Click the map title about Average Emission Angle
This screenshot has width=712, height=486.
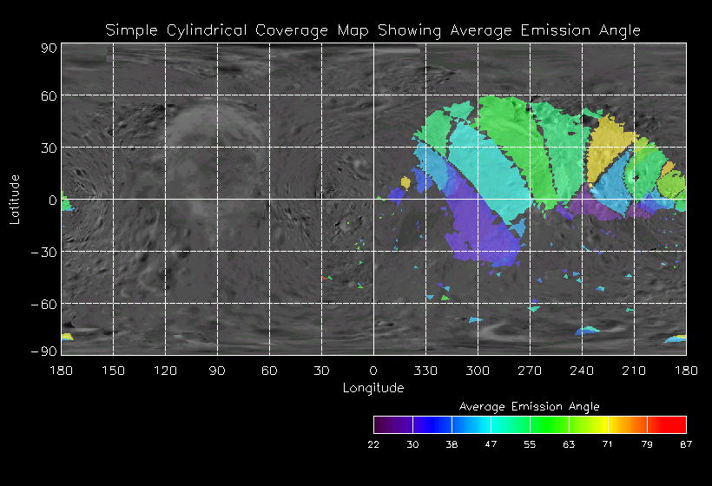point(373,30)
